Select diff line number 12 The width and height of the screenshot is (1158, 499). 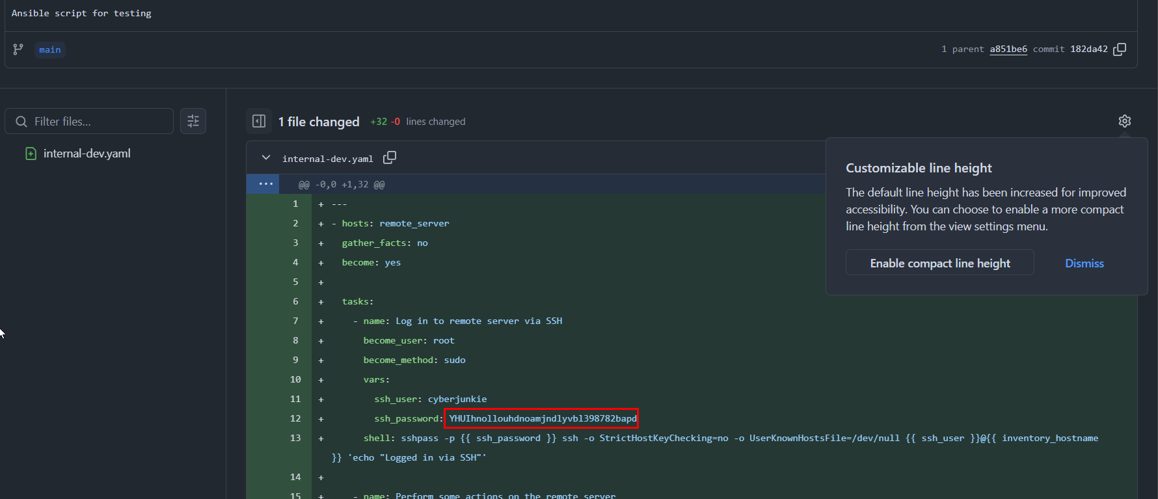pos(295,418)
